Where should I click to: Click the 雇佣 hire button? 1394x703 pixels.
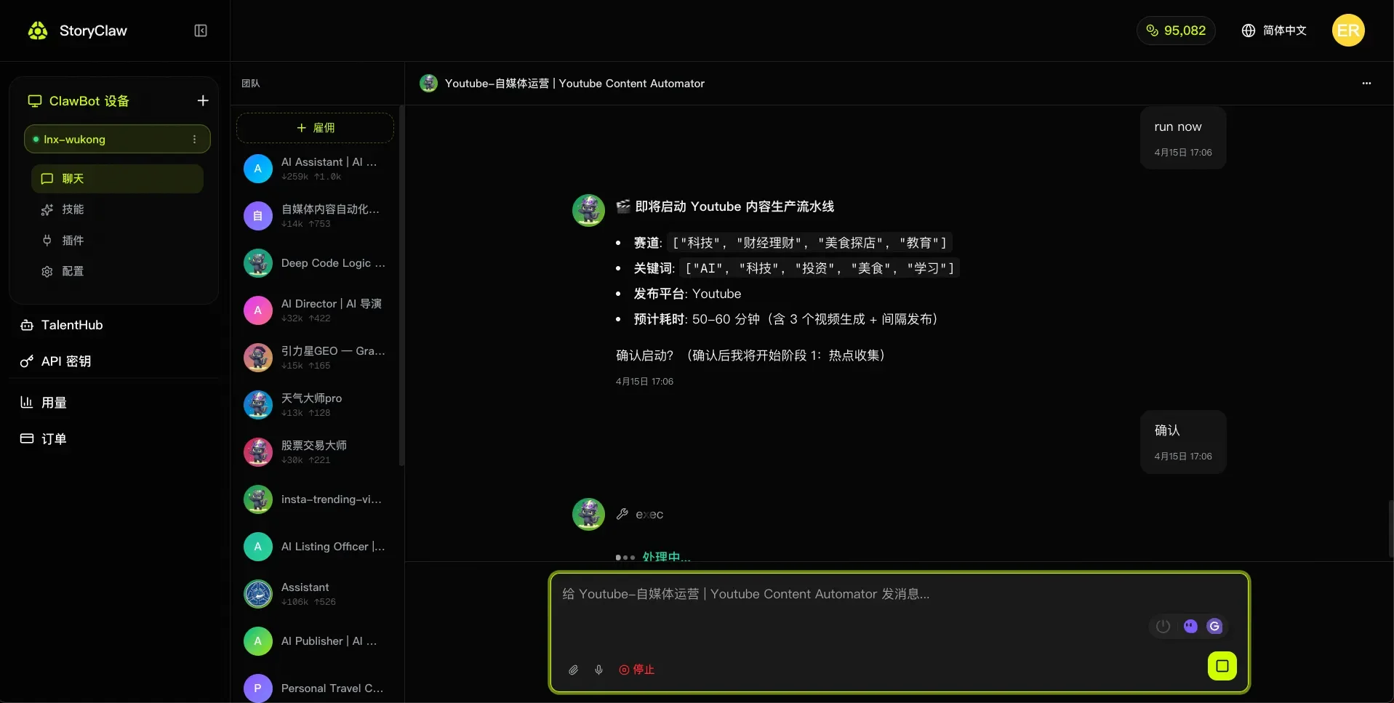(x=315, y=128)
